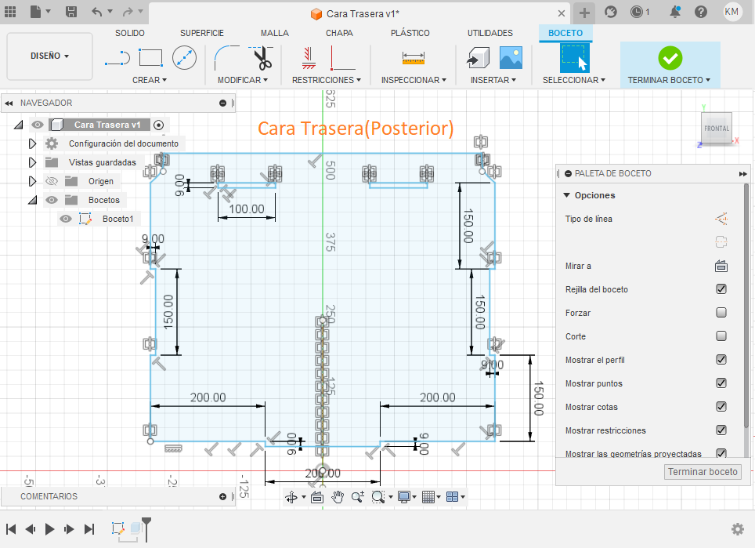755x548 pixels.
Task: Hide Boceto1 with its eye icon
Action: (x=66, y=219)
